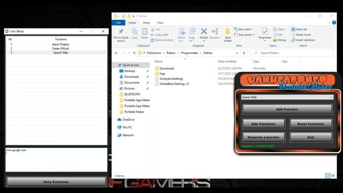Viewport: 343px width, 193px height.
Task: Click the Edit item in Open group
Action: click(x=278, y=34)
